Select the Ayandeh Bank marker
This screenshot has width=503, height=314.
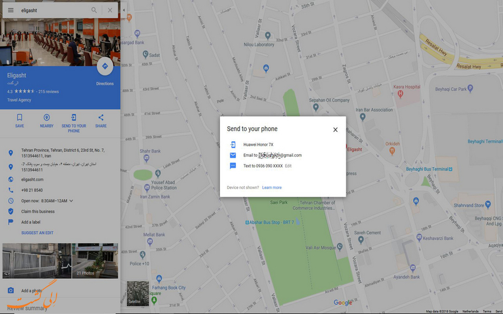click(412, 268)
